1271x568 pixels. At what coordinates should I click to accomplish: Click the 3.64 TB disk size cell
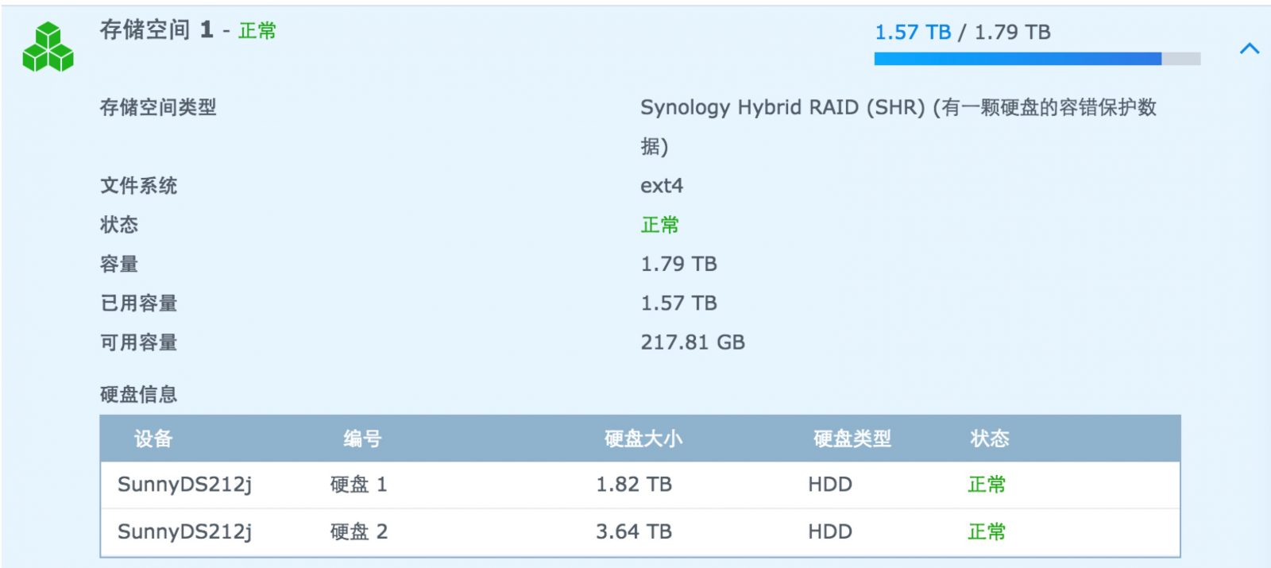click(x=634, y=532)
